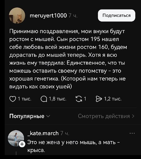Viewport: 141px width, 159px height.
Task: Repost using the circular arrows icon
Action: pyautogui.click(x=79, y=99)
